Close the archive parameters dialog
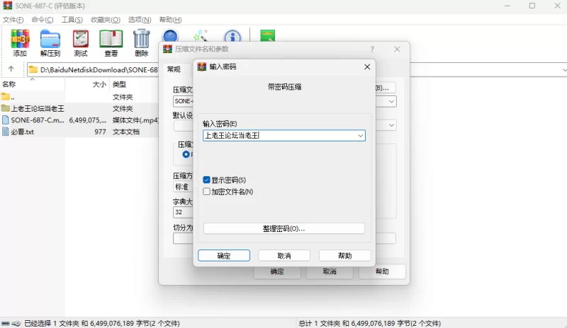This screenshot has height=328, width=567. point(397,49)
